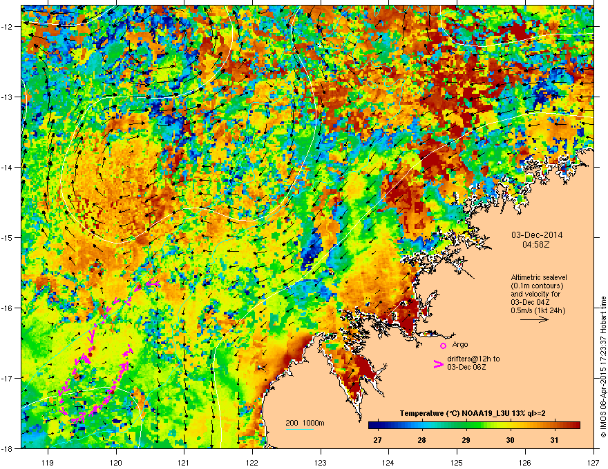This screenshot has height=469, width=608.
Task: Click the date text 03-Dec-2014
Action: (537, 235)
